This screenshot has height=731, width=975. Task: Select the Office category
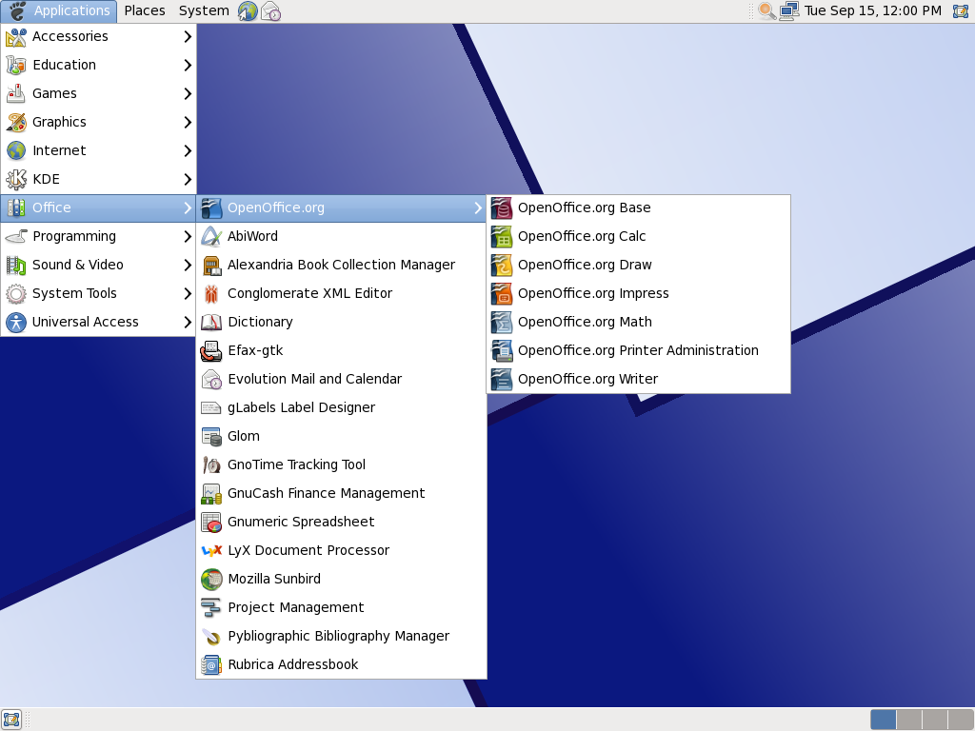click(98, 207)
